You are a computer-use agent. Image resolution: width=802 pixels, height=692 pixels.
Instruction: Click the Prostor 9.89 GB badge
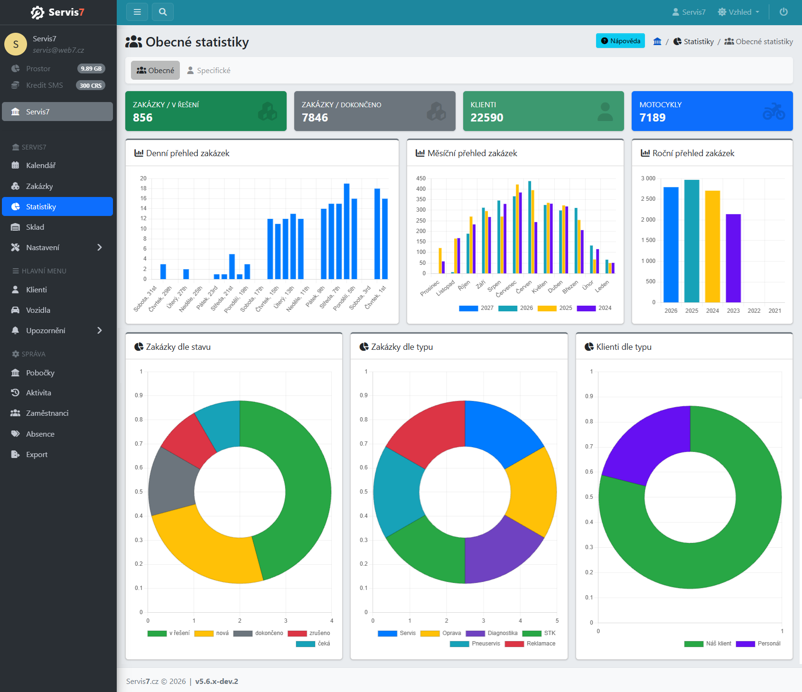pos(91,68)
